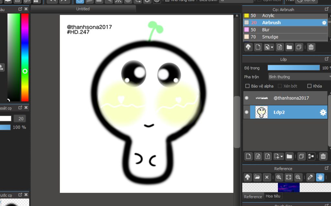
Task: Undock the color panel
Action: [20, 9]
